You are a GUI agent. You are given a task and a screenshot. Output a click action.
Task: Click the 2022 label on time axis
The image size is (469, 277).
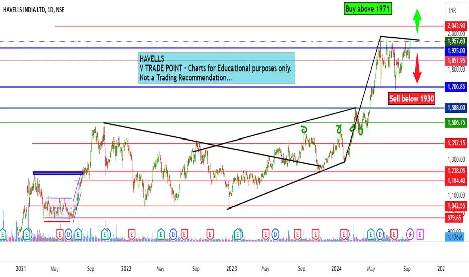pyautogui.click(x=126, y=269)
